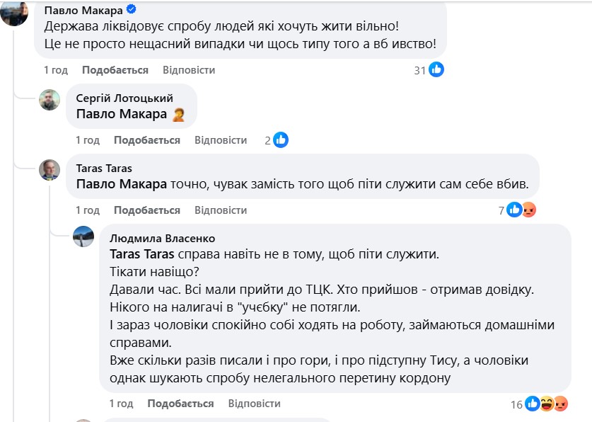The width and height of the screenshot is (592, 422).
Task: Click the verified badge next to Павло Макара
Action: click(132, 10)
